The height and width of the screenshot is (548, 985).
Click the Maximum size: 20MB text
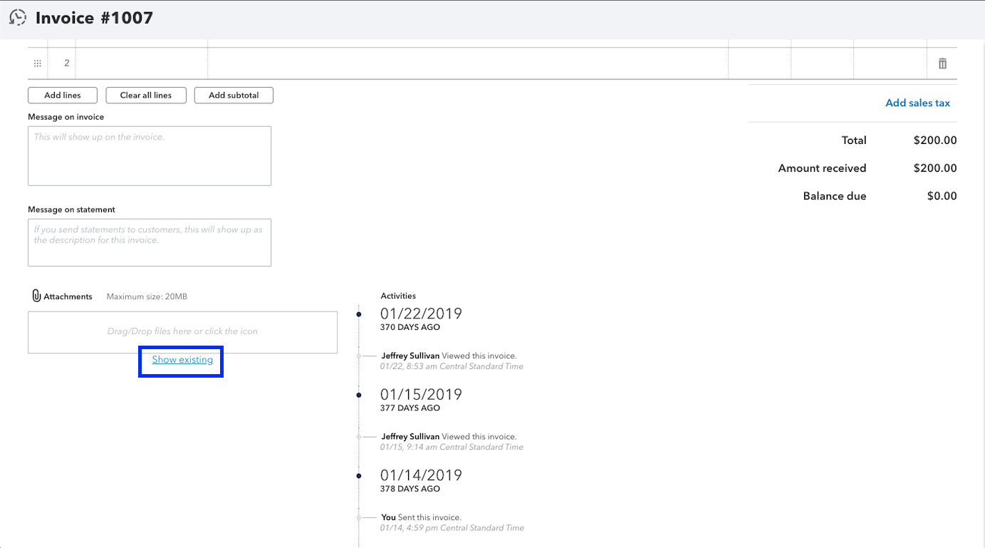click(147, 296)
